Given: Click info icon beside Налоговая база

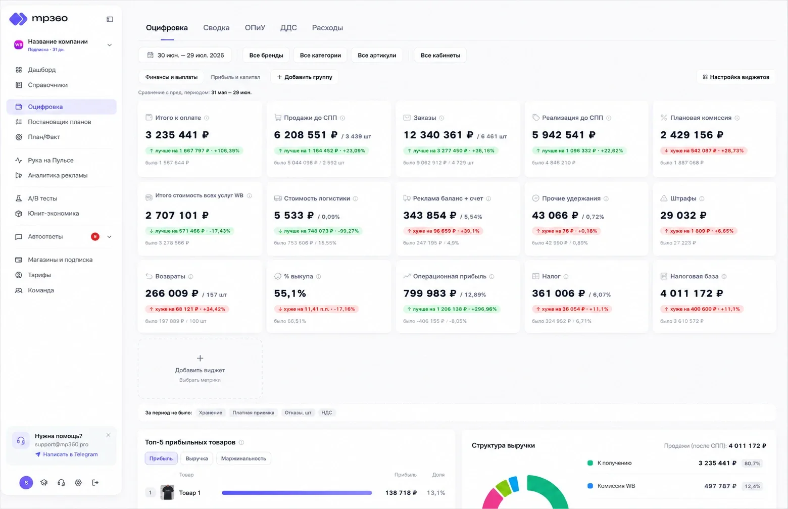Looking at the screenshot, I should click(724, 277).
